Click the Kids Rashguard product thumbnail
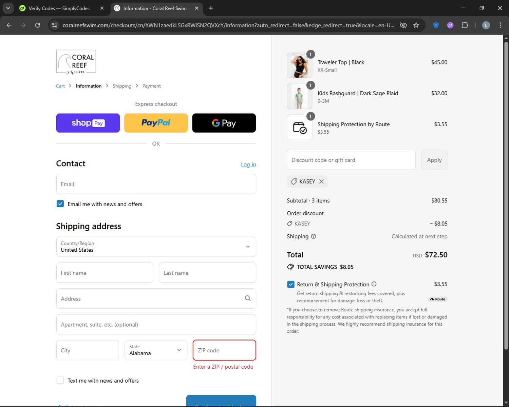The image size is (509, 407). (299, 96)
